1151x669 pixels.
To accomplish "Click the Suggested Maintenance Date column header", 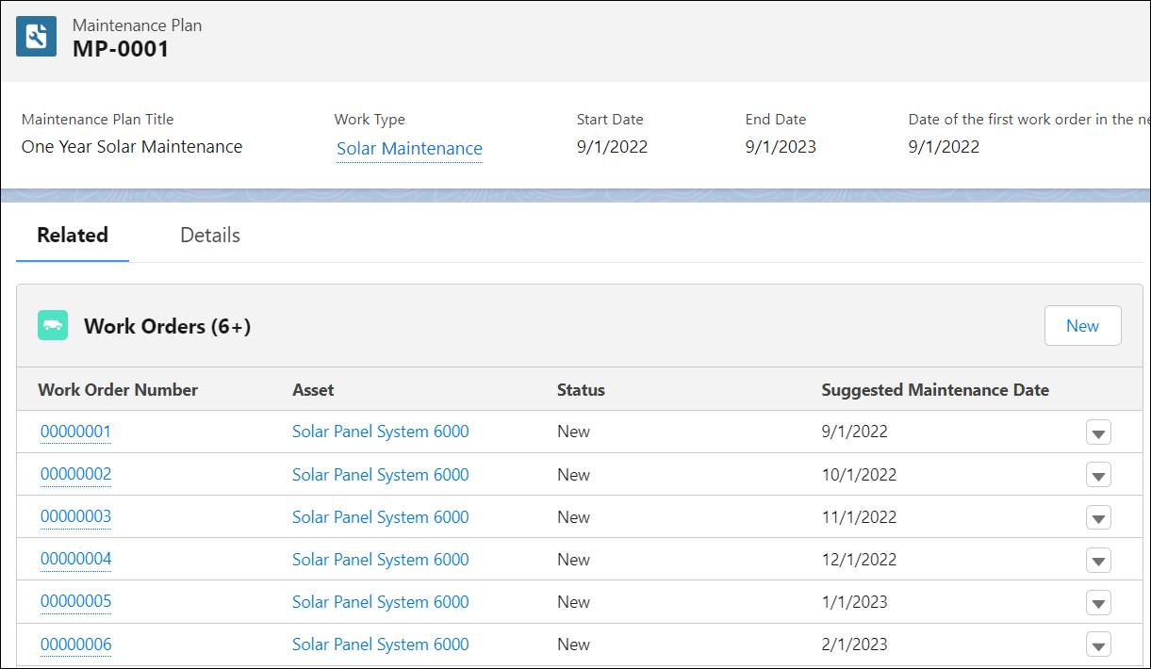I will pyautogui.click(x=934, y=390).
